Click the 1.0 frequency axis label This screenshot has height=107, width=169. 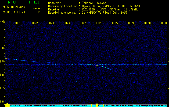click(x=2, y=48)
